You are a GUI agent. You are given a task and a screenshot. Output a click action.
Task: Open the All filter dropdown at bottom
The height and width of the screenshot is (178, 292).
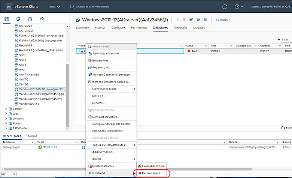9,174
